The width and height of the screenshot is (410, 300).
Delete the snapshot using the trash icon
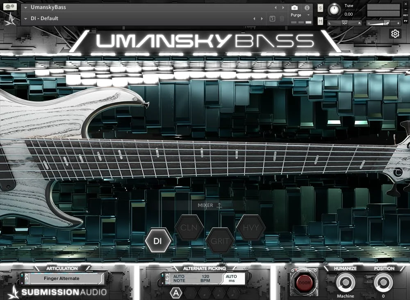[282, 19]
